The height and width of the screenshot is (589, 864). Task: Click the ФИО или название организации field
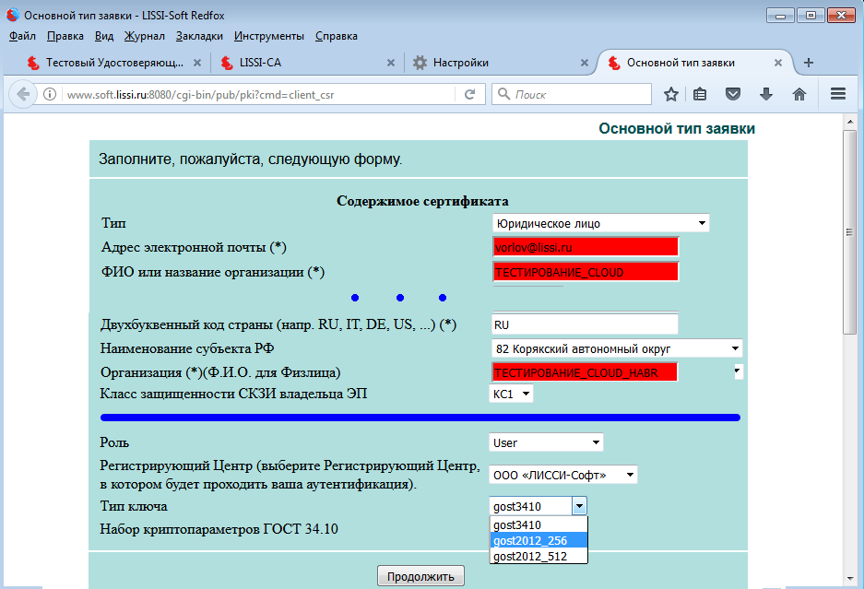pyautogui.click(x=586, y=272)
